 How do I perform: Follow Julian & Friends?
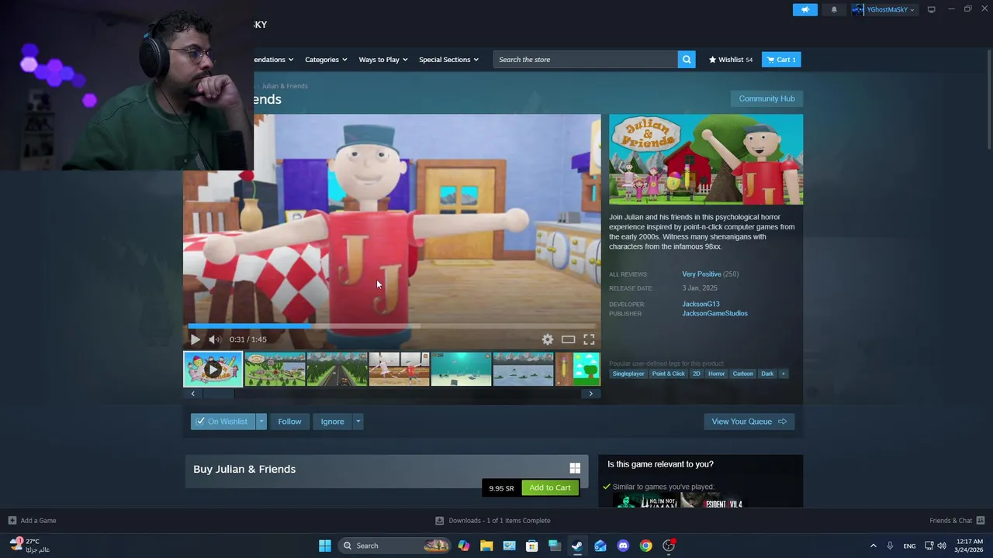point(289,422)
